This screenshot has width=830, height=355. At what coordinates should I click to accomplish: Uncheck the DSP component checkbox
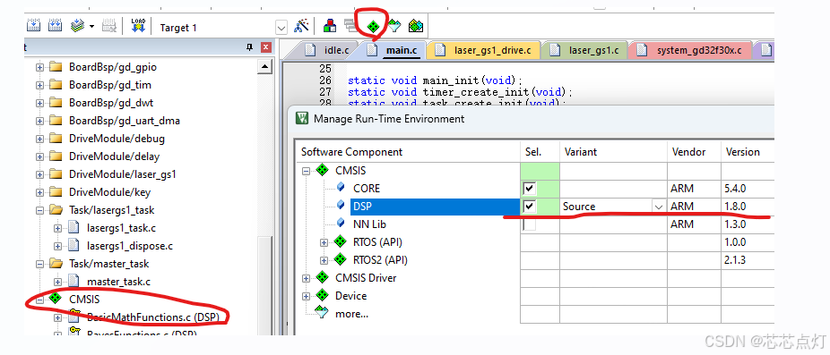click(x=530, y=207)
